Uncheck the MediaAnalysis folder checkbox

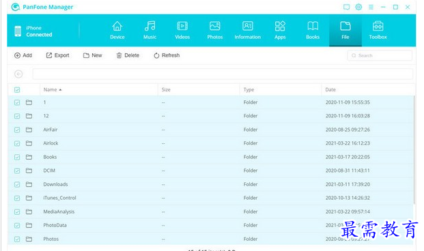(17, 211)
